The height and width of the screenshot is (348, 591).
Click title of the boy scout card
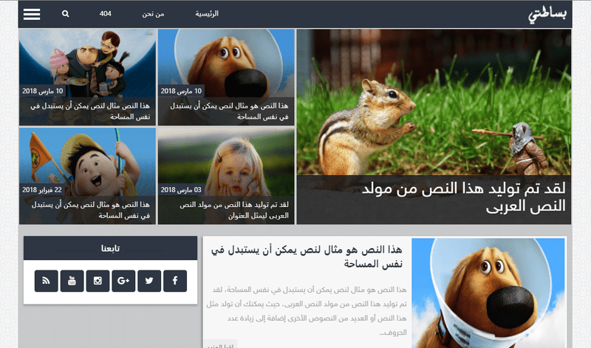coord(90,210)
